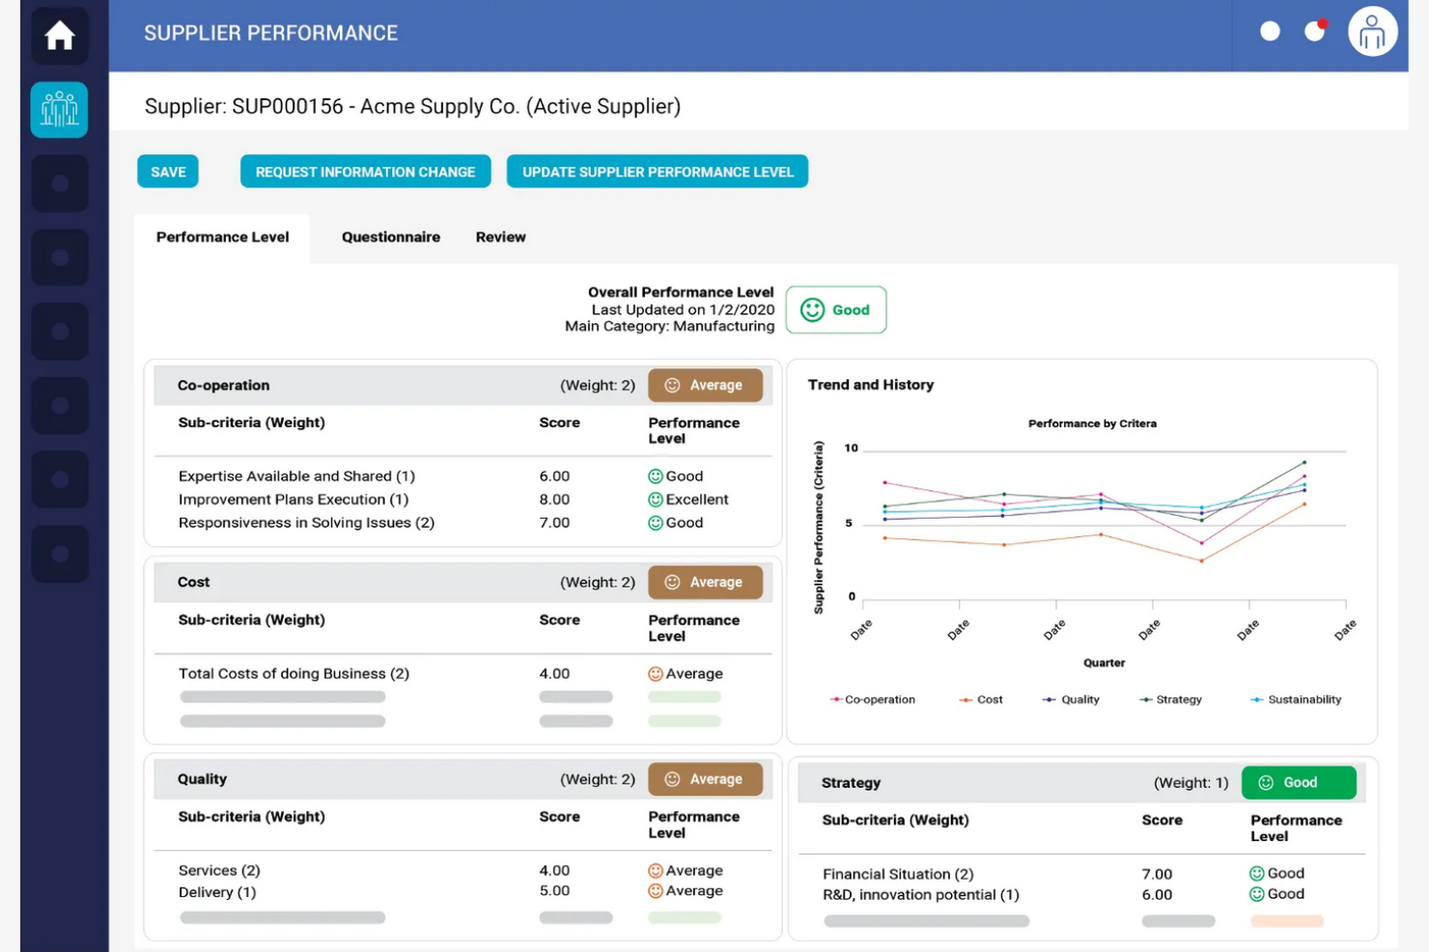Image resolution: width=1429 pixels, height=952 pixels.
Task: Click the Average badge on the Co-operation section
Action: 706,385
